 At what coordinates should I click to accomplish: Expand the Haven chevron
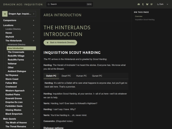coord(33,33)
